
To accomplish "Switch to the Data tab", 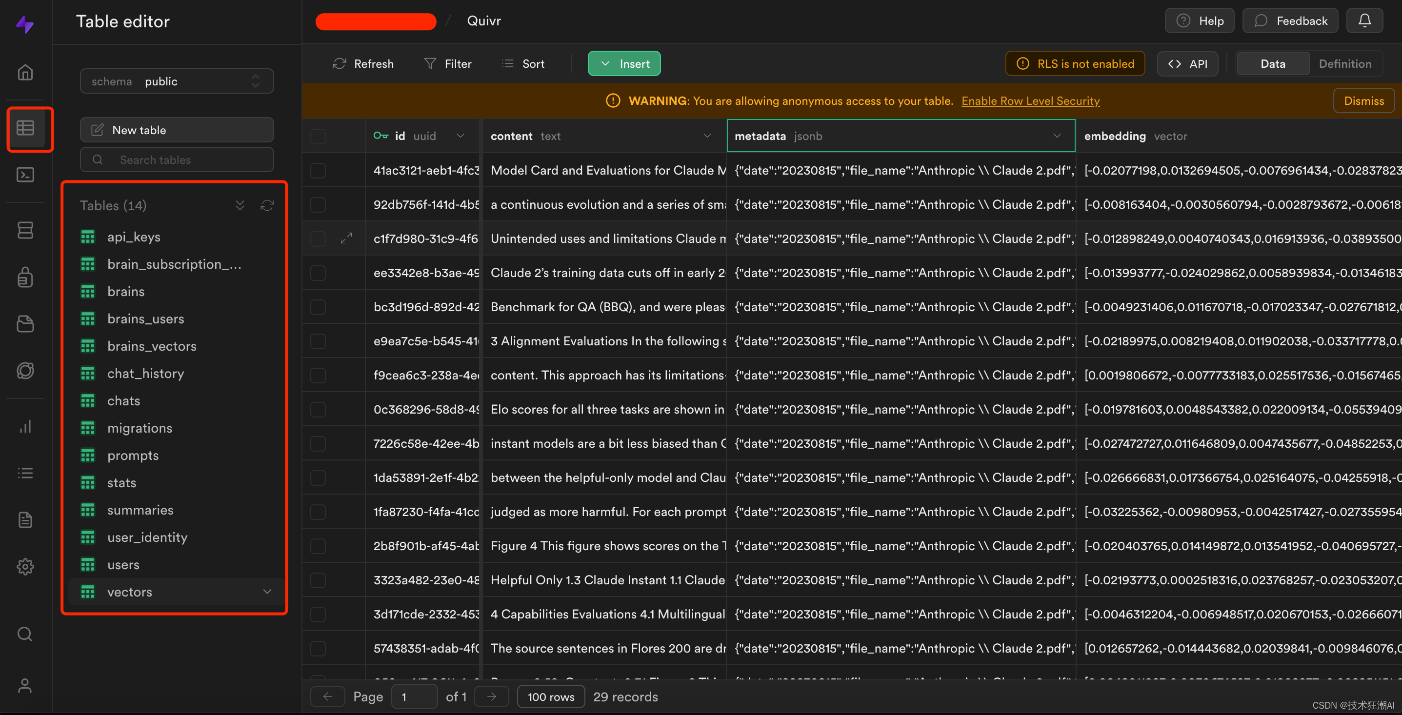I will tap(1272, 64).
